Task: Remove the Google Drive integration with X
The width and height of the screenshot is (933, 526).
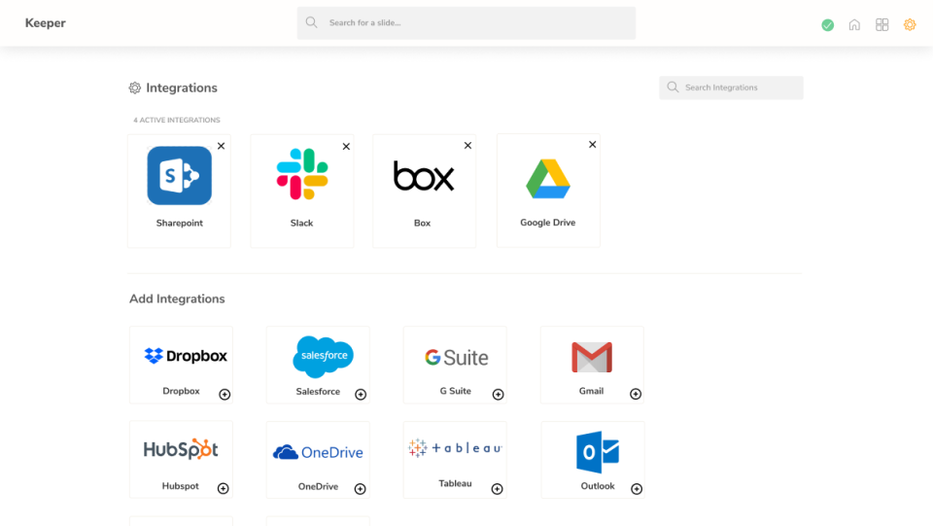Action: (592, 145)
